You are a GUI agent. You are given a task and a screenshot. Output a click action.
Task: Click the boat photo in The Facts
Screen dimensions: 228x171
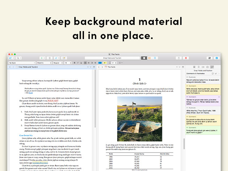[x=140, y=119]
